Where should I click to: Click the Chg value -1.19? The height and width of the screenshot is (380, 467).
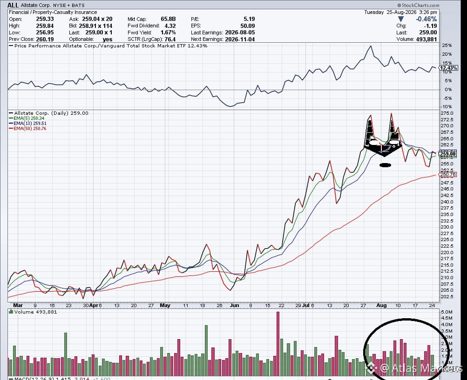pyautogui.click(x=431, y=26)
